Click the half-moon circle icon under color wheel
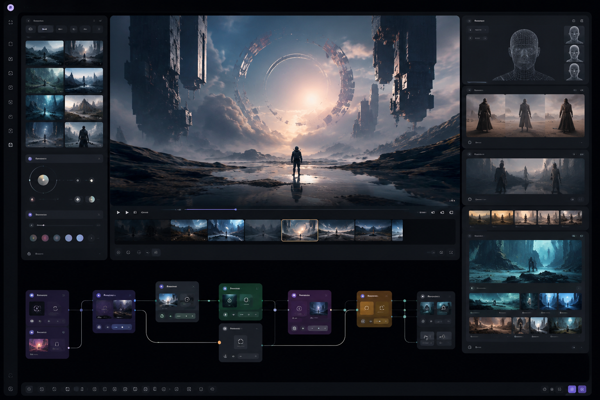The image size is (600, 400). coord(92,199)
